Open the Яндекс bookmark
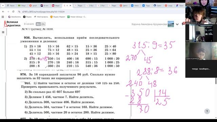Screen dimensions: 217x122 (27, 17)
